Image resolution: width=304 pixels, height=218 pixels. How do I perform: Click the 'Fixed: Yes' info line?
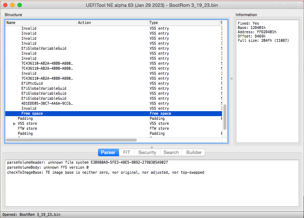click(248, 23)
